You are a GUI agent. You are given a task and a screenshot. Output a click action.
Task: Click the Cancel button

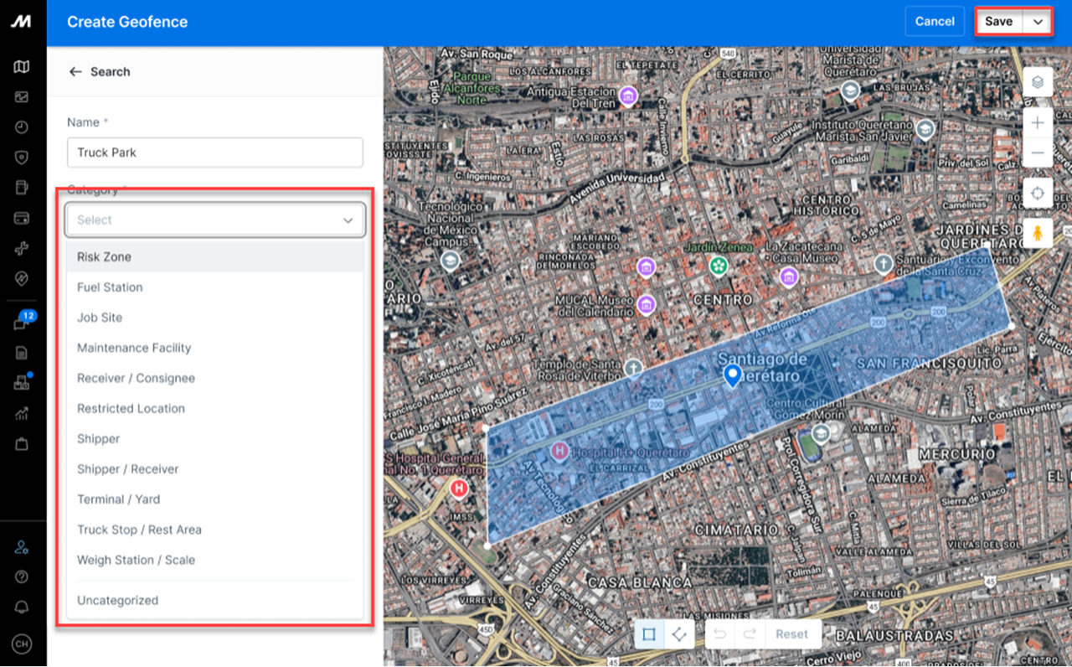(x=935, y=22)
